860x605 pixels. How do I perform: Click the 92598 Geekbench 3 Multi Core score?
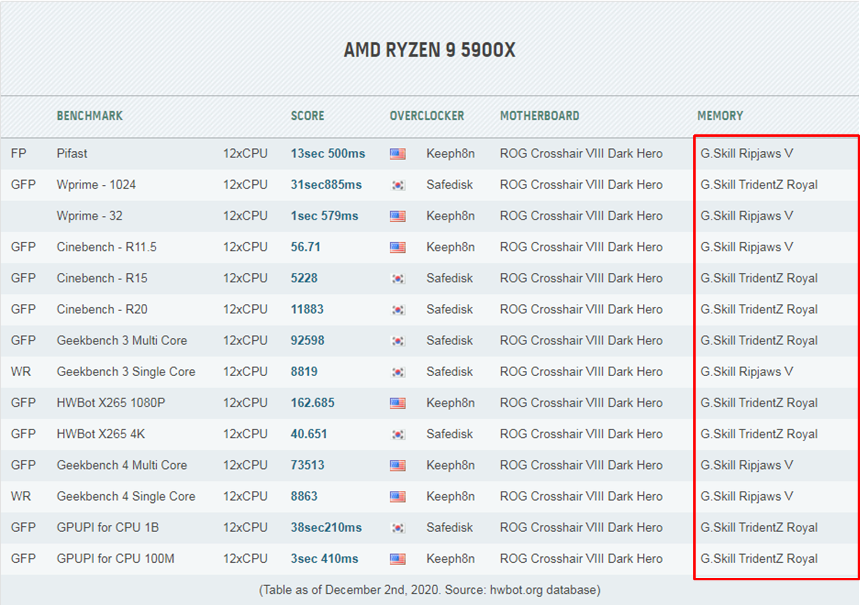click(308, 340)
